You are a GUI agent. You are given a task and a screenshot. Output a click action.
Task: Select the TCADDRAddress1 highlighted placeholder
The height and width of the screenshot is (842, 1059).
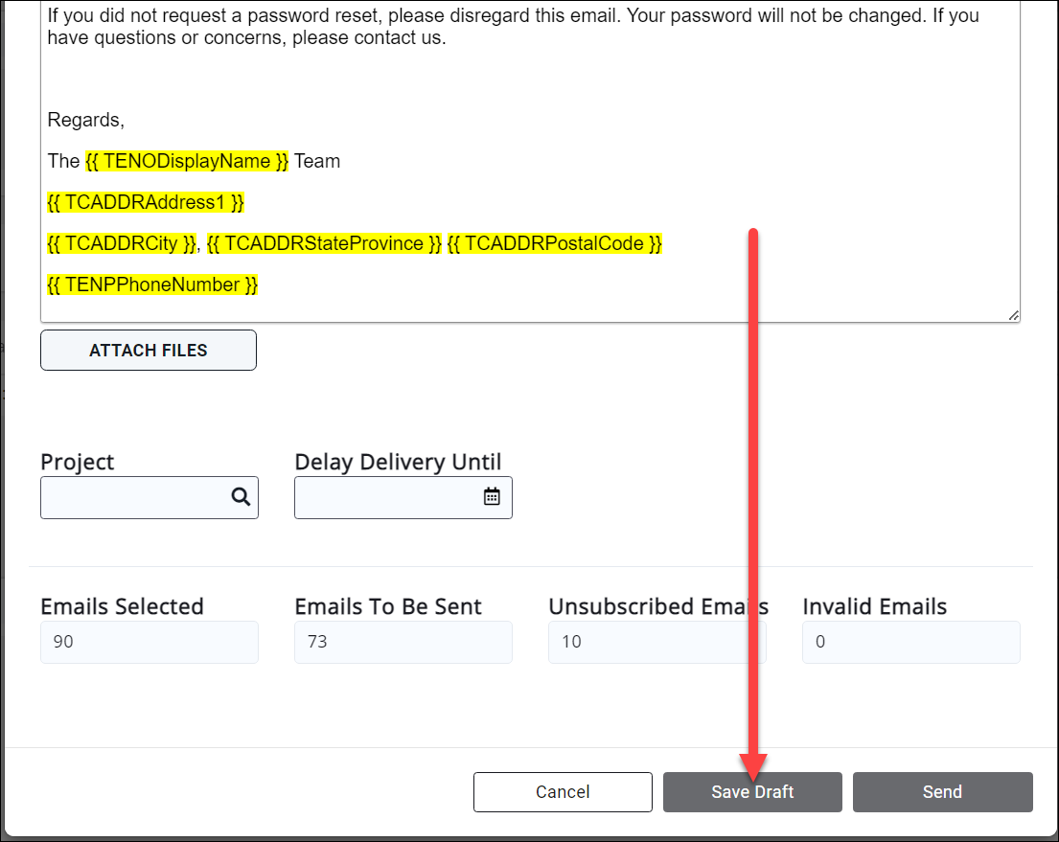pos(146,202)
